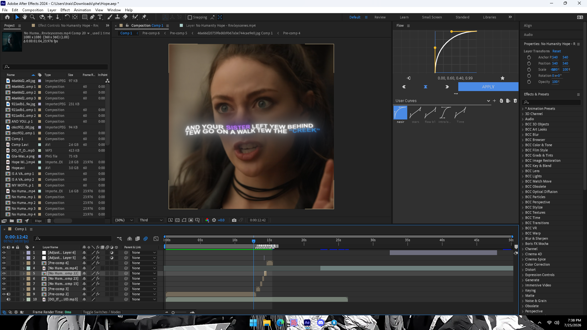The image size is (587, 330).
Task: Create a new folder in Project panel
Action: tap(12, 221)
